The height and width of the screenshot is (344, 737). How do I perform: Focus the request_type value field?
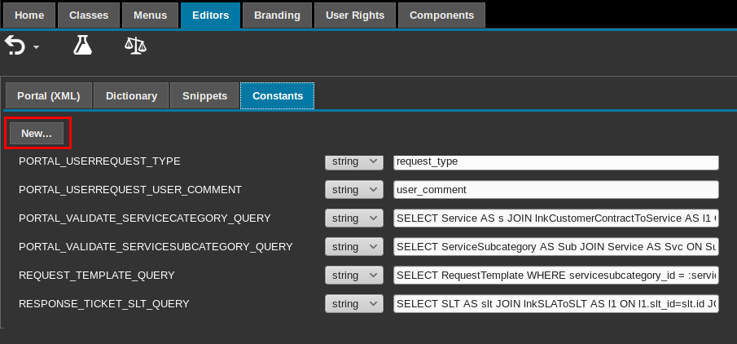coord(555,161)
